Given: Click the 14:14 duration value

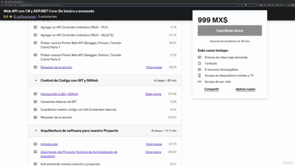Looking at the screenshot, I should coord(173,110).
